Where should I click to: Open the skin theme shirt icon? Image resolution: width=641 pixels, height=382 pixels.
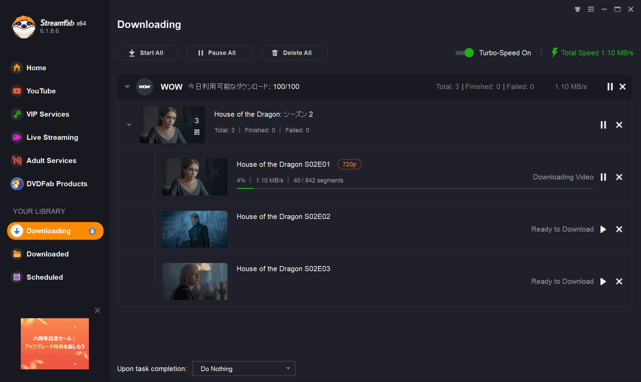point(577,9)
